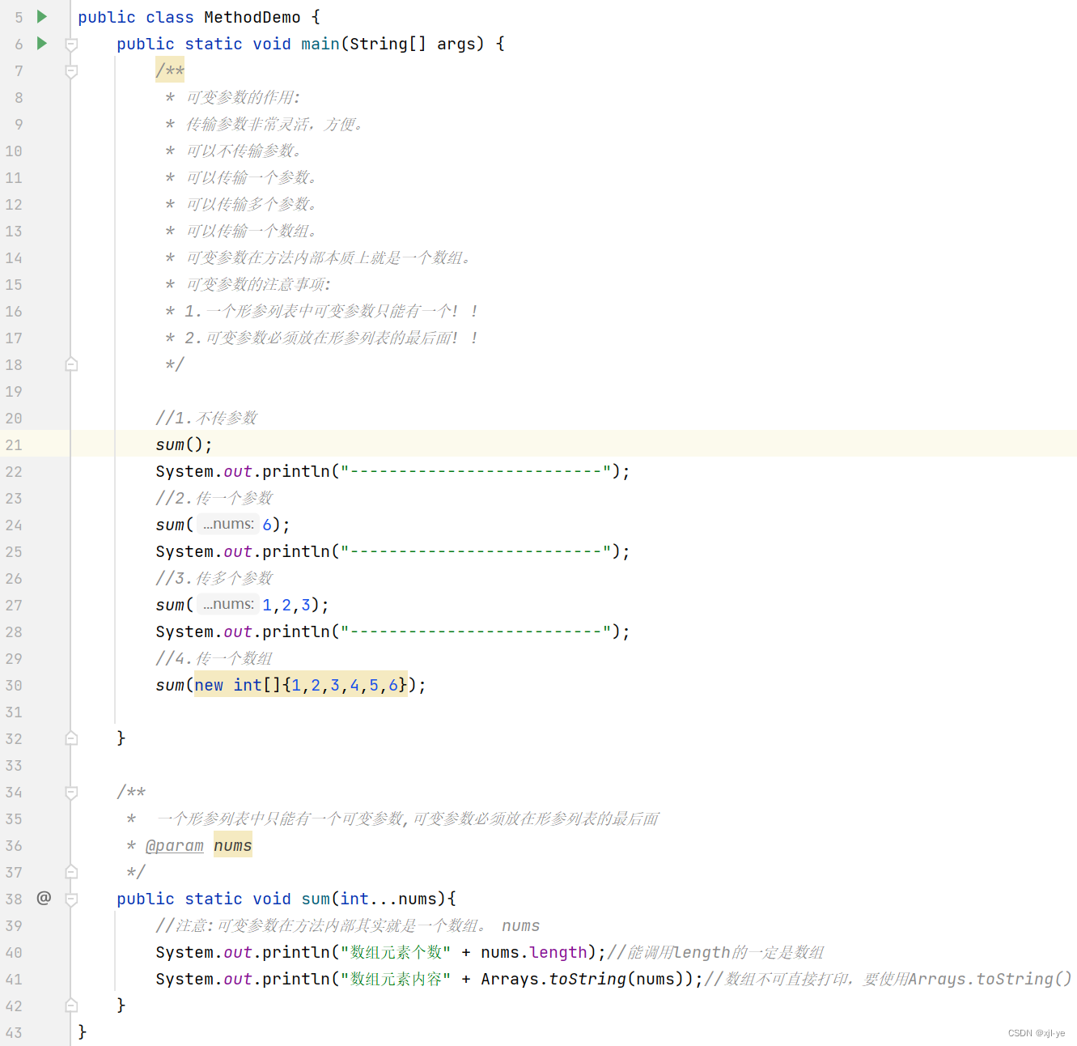Click line number 30 in the gutter
The height and width of the screenshot is (1046, 1077).
click(14, 685)
